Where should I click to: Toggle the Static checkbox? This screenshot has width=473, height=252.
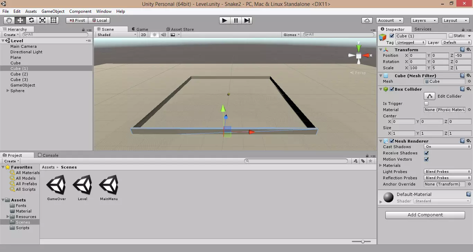tap(451, 36)
